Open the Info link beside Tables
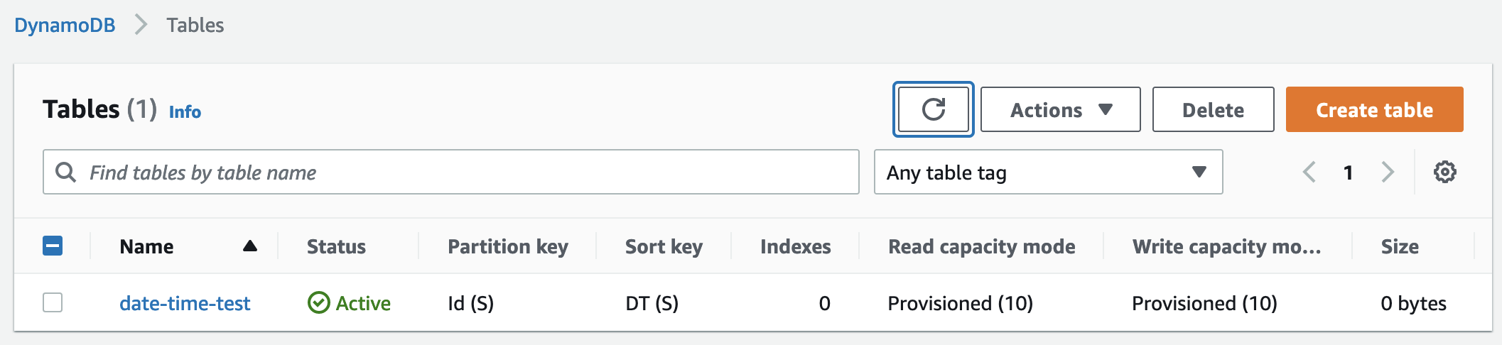Viewport: 1502px width, 345px height. click(185, 112)
